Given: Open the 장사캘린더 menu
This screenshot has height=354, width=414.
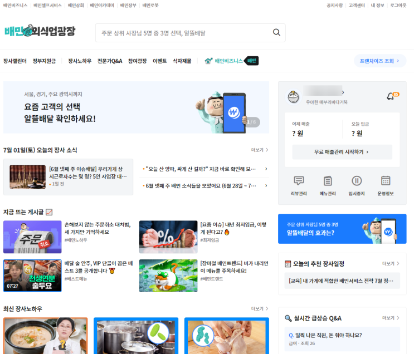Looking at the screenshot, I should [15, 61].
